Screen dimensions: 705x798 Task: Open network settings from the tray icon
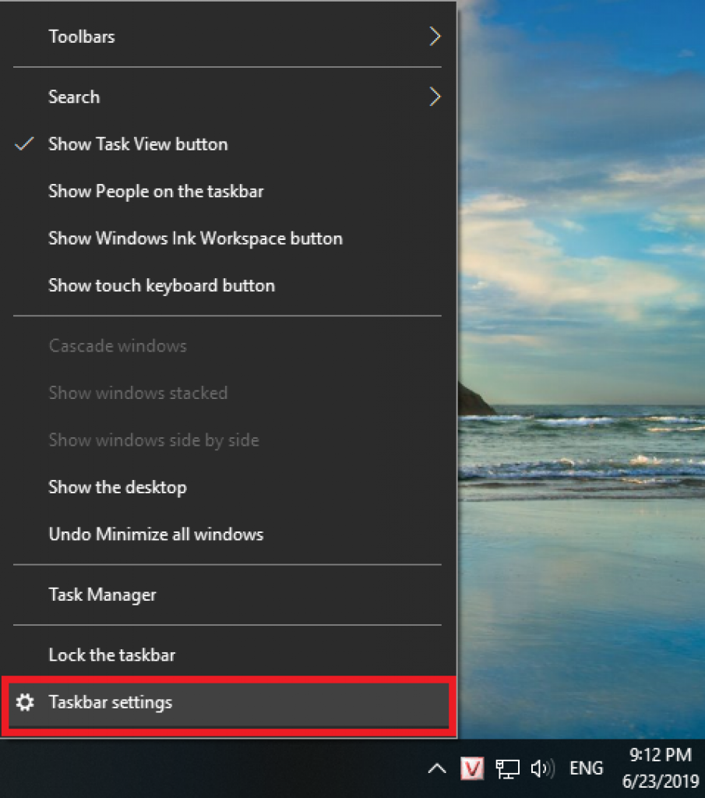(507, 768)
